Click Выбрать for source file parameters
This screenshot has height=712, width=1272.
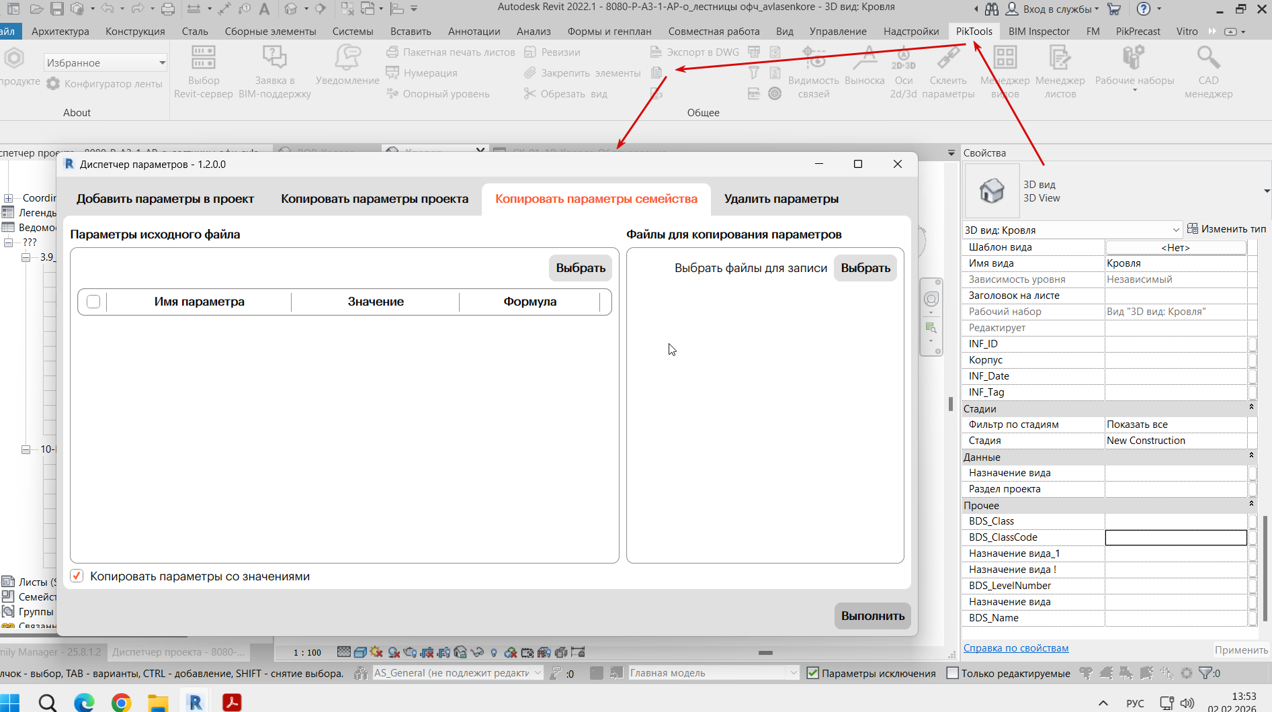pos(581,268)
